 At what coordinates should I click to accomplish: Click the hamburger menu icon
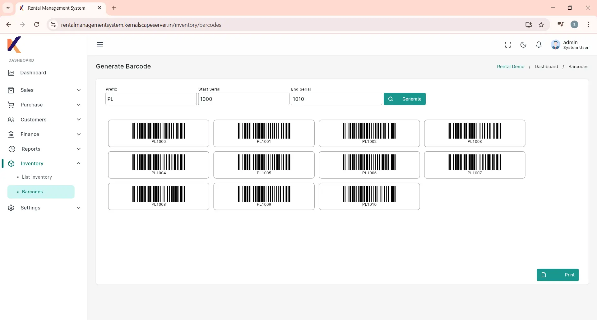pyautogui.click(x=100, y=45)
